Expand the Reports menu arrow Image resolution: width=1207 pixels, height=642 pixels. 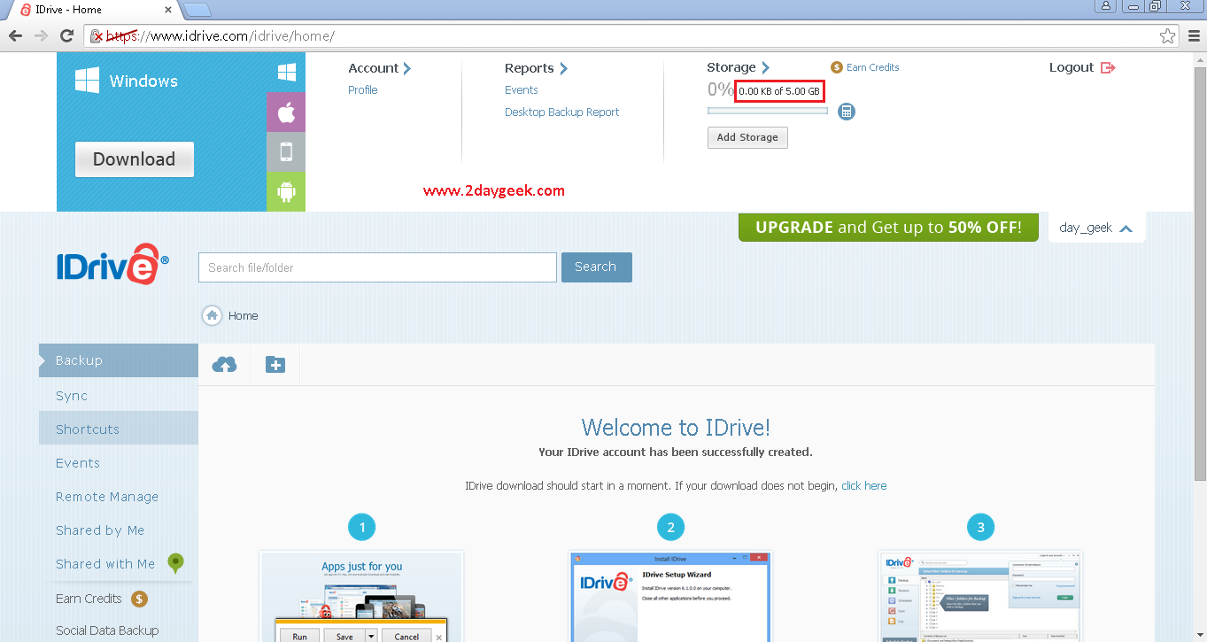pos(563,68)
